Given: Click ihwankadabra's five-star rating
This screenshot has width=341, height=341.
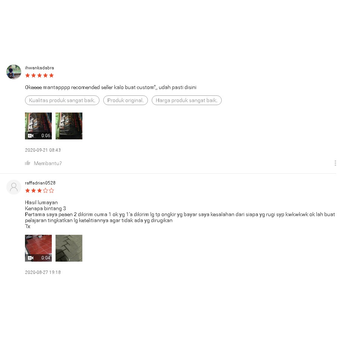Looking at the screenshot, I should [40, 75].
